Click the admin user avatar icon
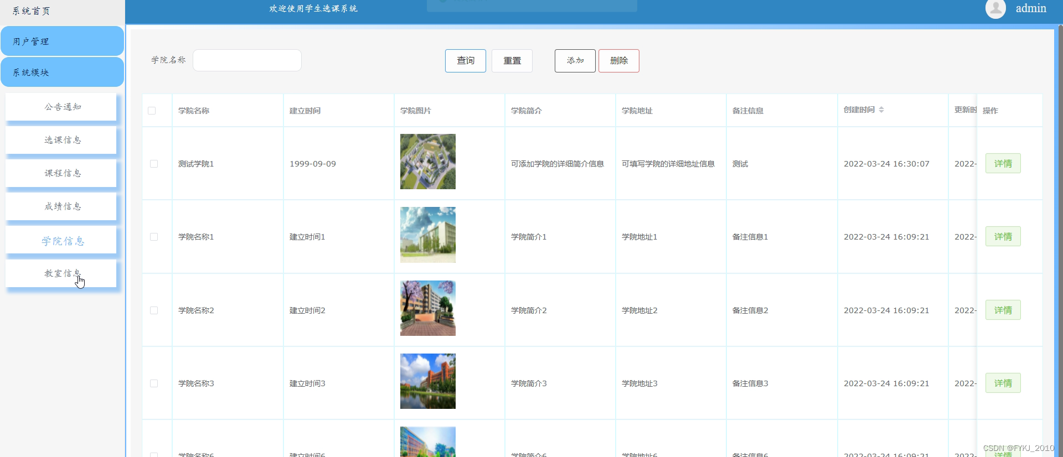The width and height of the screenshot is (1063, 457). point(995,8)
